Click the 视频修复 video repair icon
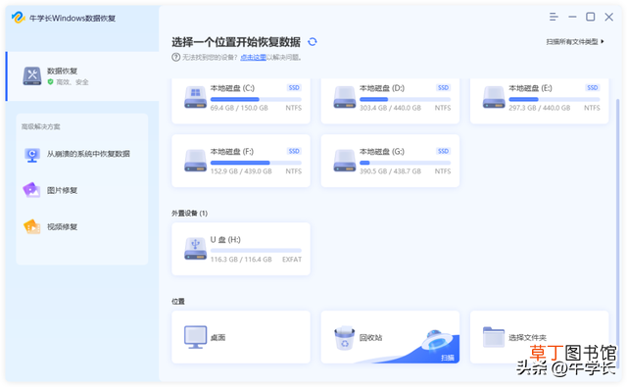This screenshot has width=627, height=387. (32, 226)
